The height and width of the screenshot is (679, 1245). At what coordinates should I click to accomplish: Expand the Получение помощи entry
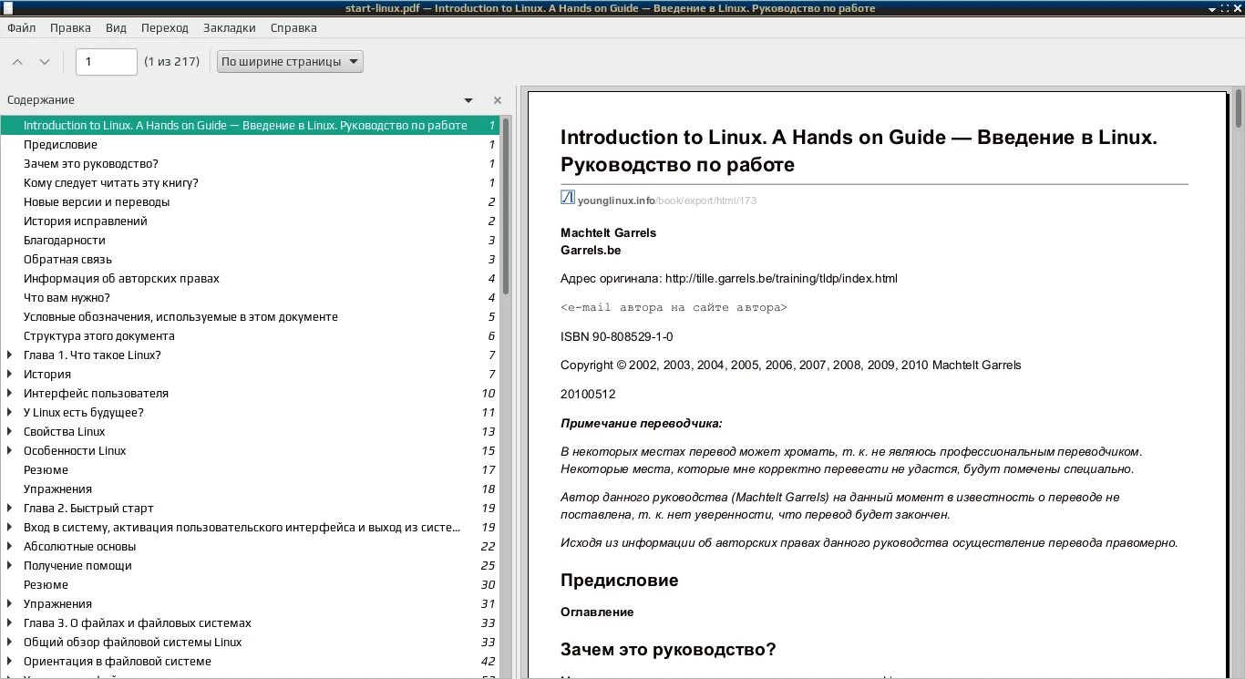(x=10, y=566)
